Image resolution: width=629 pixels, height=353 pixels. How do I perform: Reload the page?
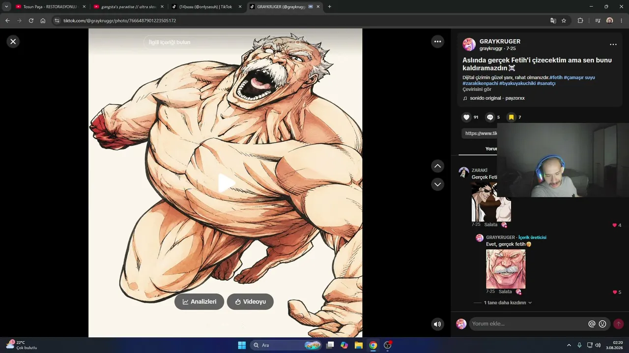coord(31,21)
